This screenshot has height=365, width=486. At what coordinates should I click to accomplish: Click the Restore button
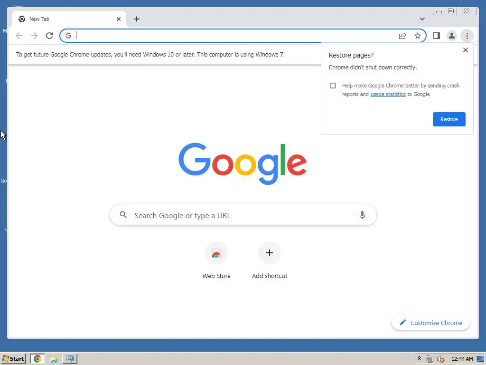click(x=449, y=119)
